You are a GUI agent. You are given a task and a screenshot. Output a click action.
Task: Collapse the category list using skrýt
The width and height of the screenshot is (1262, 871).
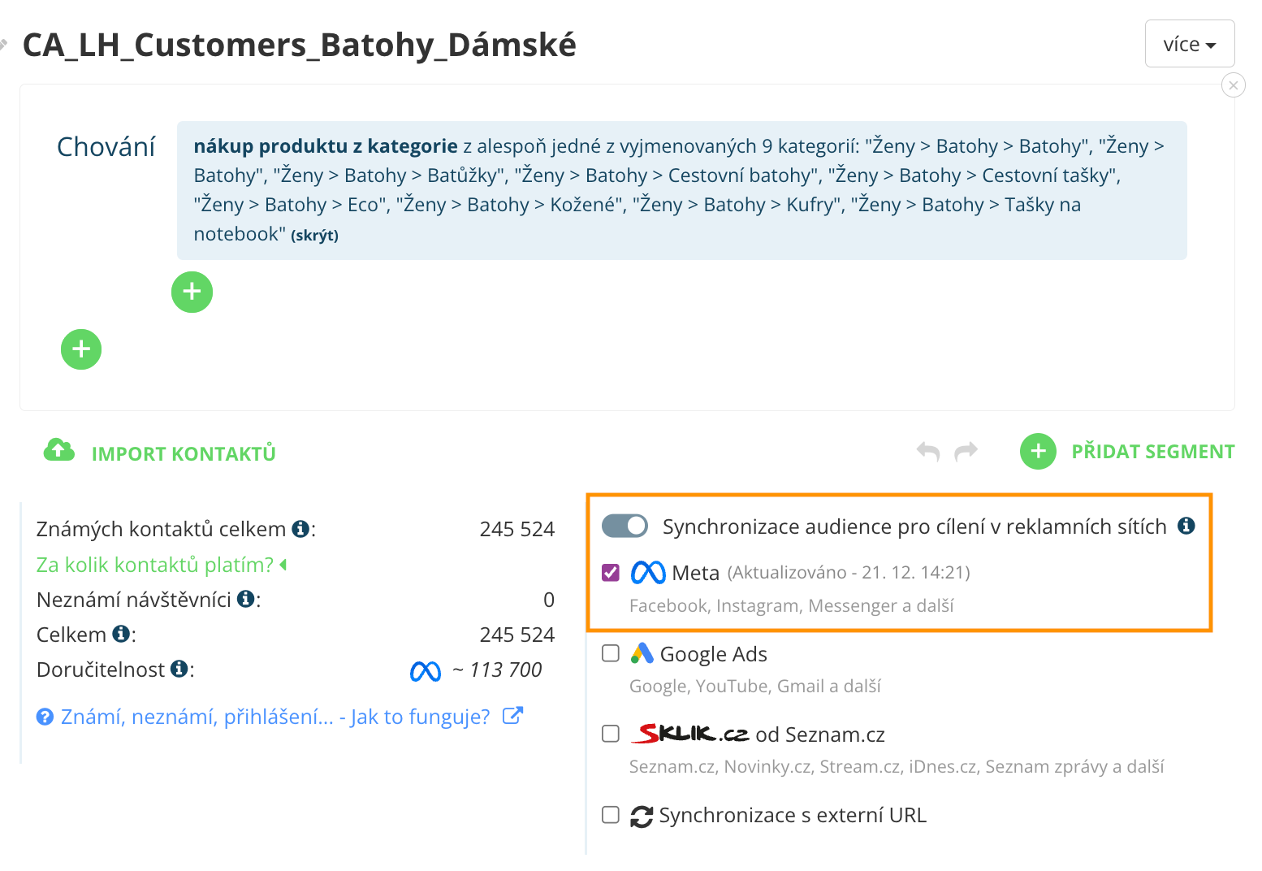(x=315, y=235)
